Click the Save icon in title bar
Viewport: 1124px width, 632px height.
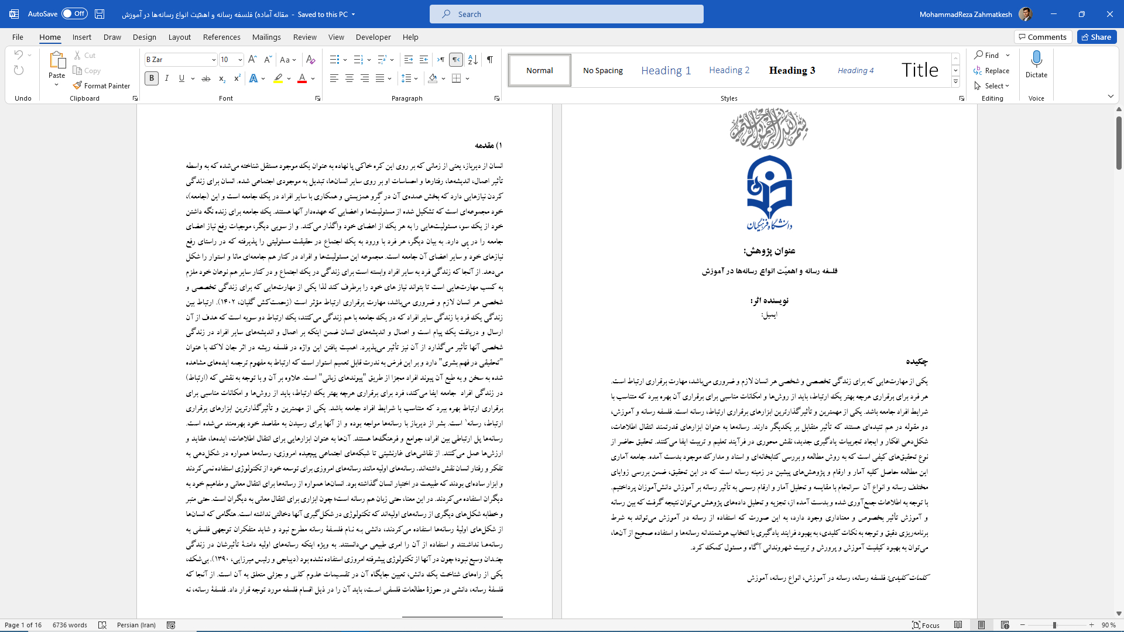coord(100,14)
